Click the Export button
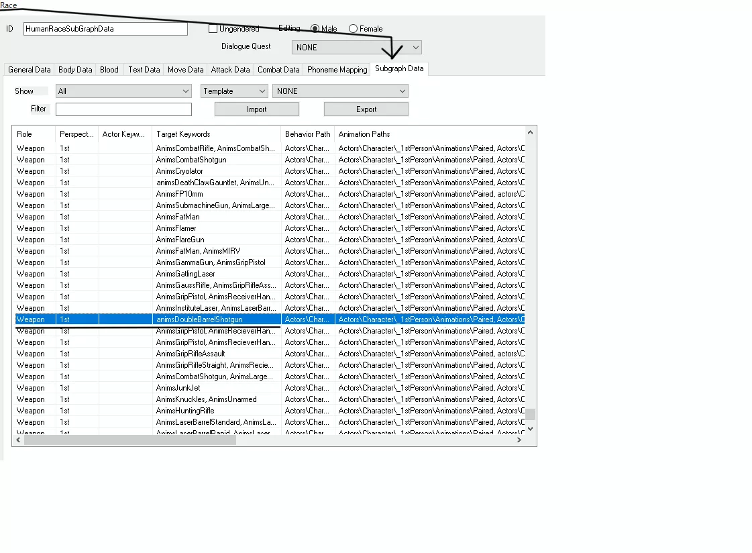752x553 pixels. point(366,109)
